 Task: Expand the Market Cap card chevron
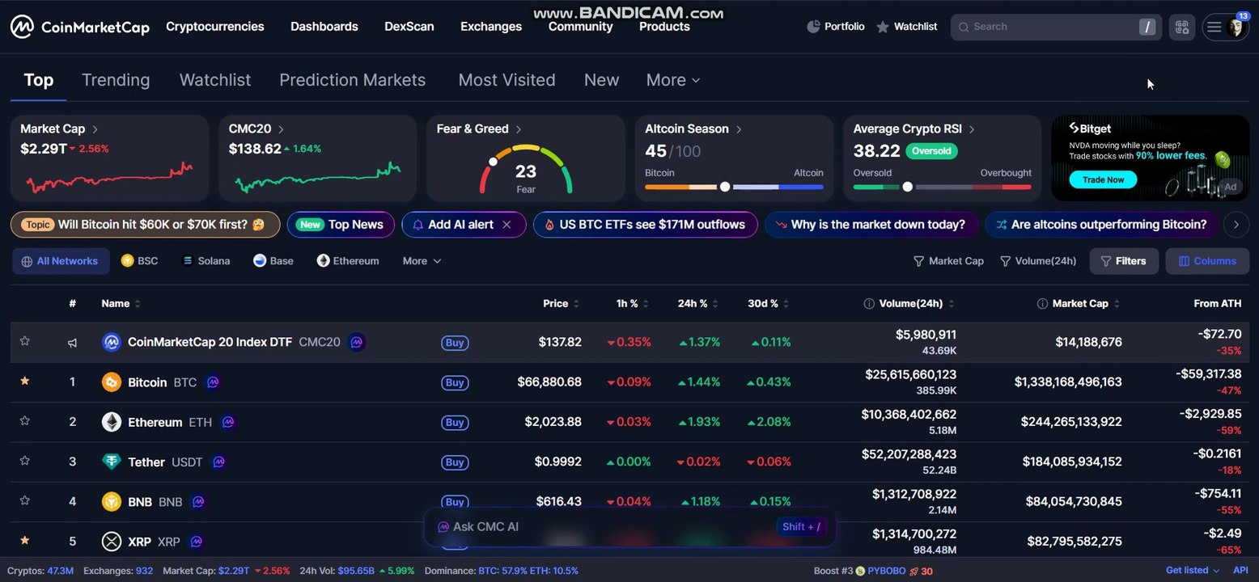95,129
